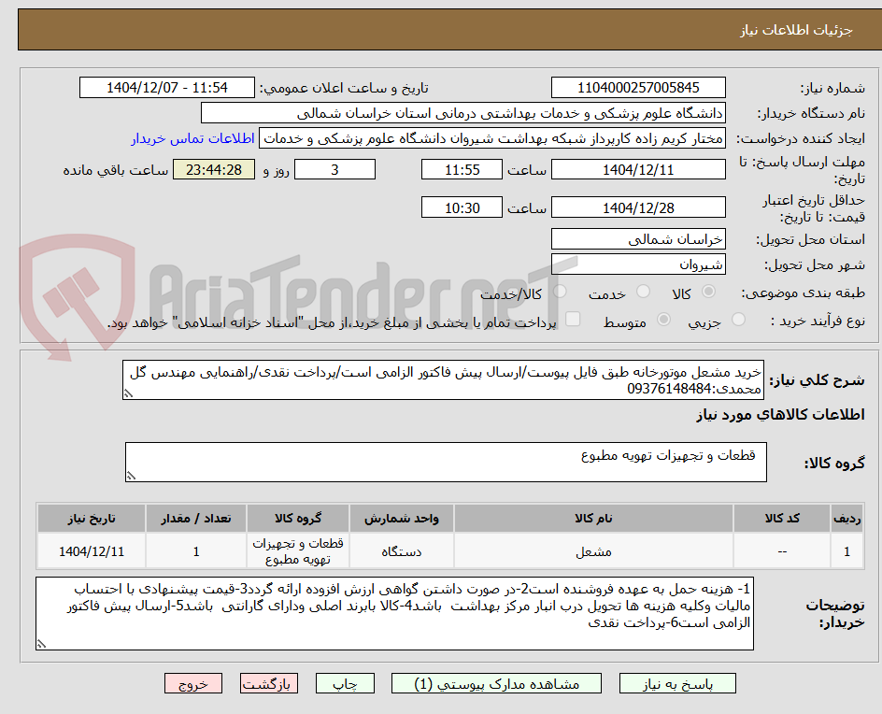Click the تعداد / مقدار column header
The image size is (882, 714).
(x=196, y=518)
